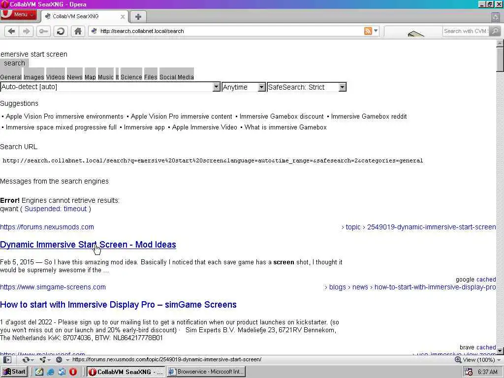The width and height of the screenshot is (504, 378).
Task: Switch to Browservice Internet Explorer taskbar window
Action: click(x=206, y=372)
